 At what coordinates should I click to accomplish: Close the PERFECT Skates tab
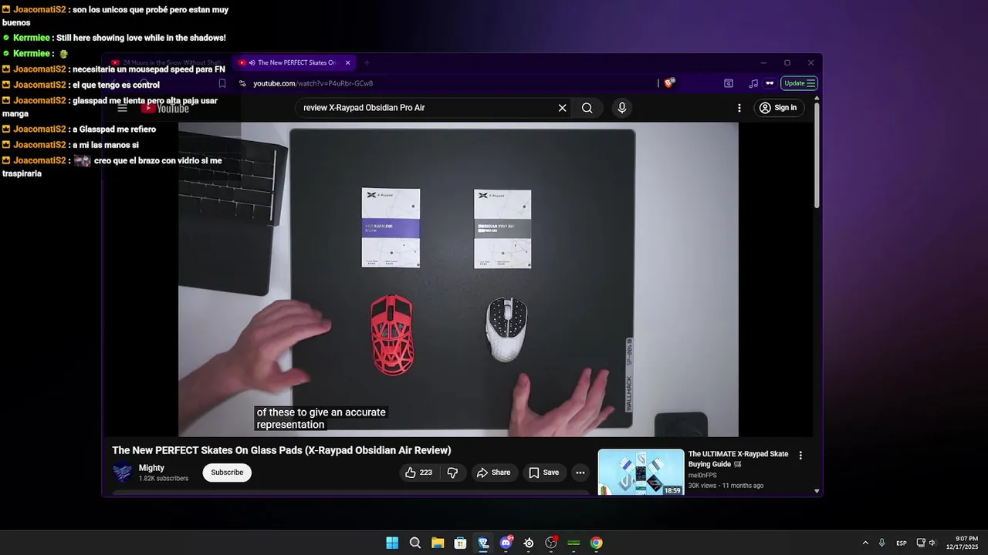pyautogui.click(x=347, y=62)
